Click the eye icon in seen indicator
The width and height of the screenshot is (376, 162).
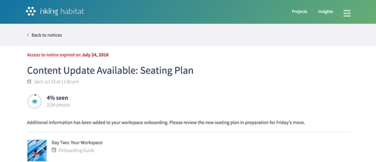[x=34, y=102]
